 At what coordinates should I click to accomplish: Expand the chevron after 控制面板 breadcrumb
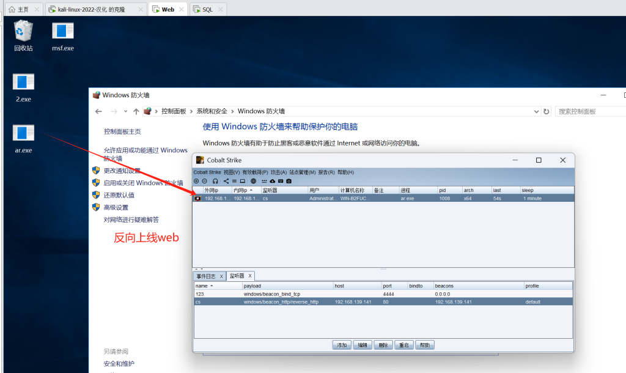[191, 111]
